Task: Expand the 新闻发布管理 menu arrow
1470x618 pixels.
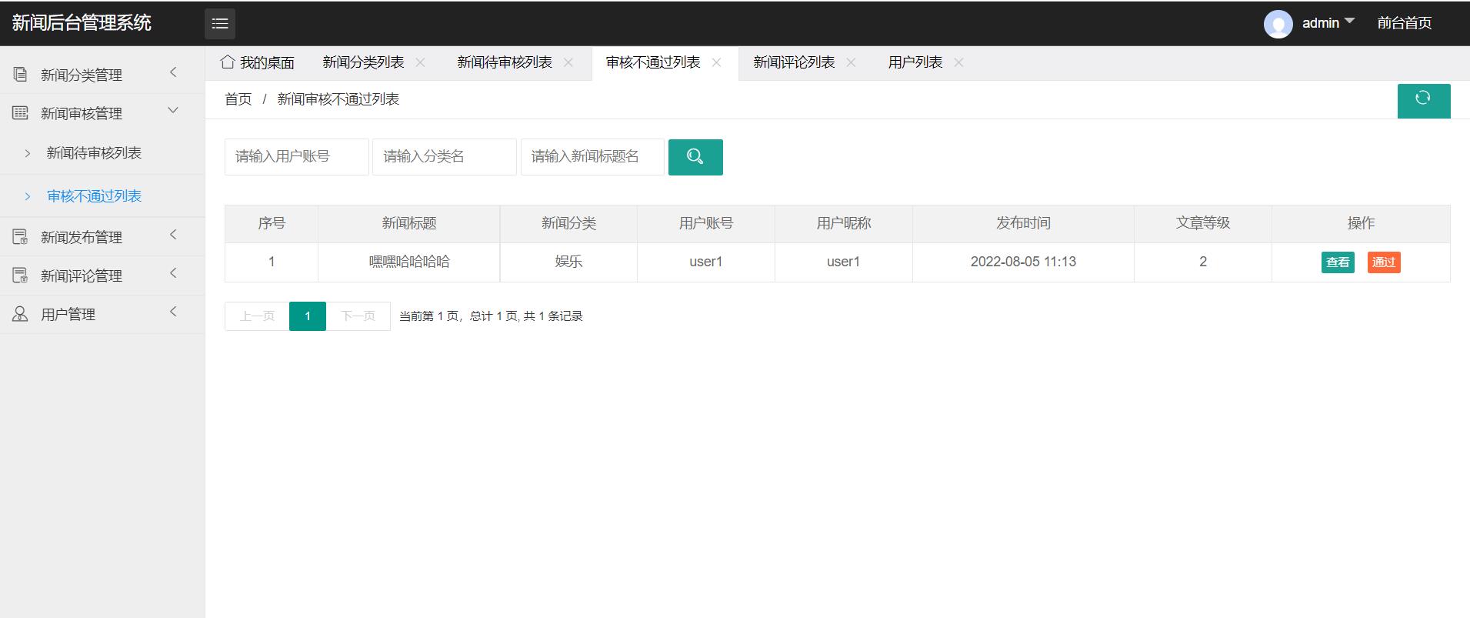Action: pos(173,235)
